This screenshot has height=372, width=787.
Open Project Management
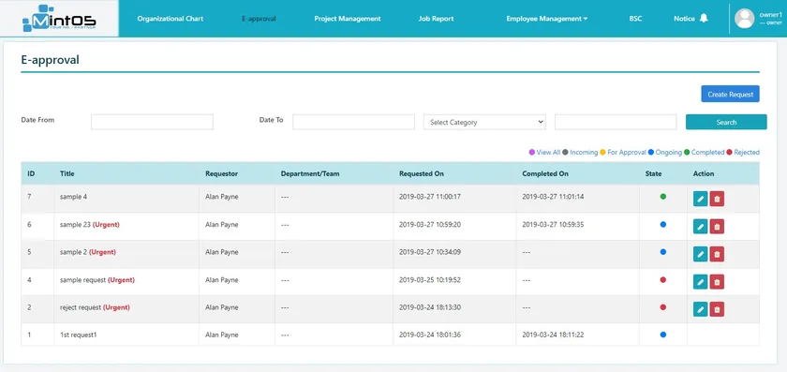348,19
